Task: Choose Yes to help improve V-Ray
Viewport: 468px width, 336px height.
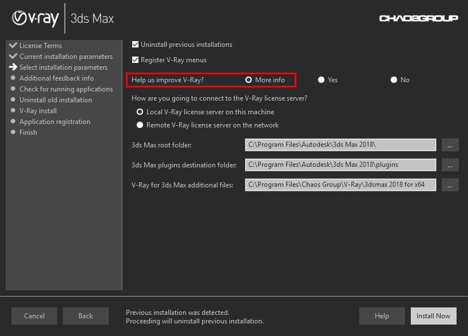Action: [322, 80]
